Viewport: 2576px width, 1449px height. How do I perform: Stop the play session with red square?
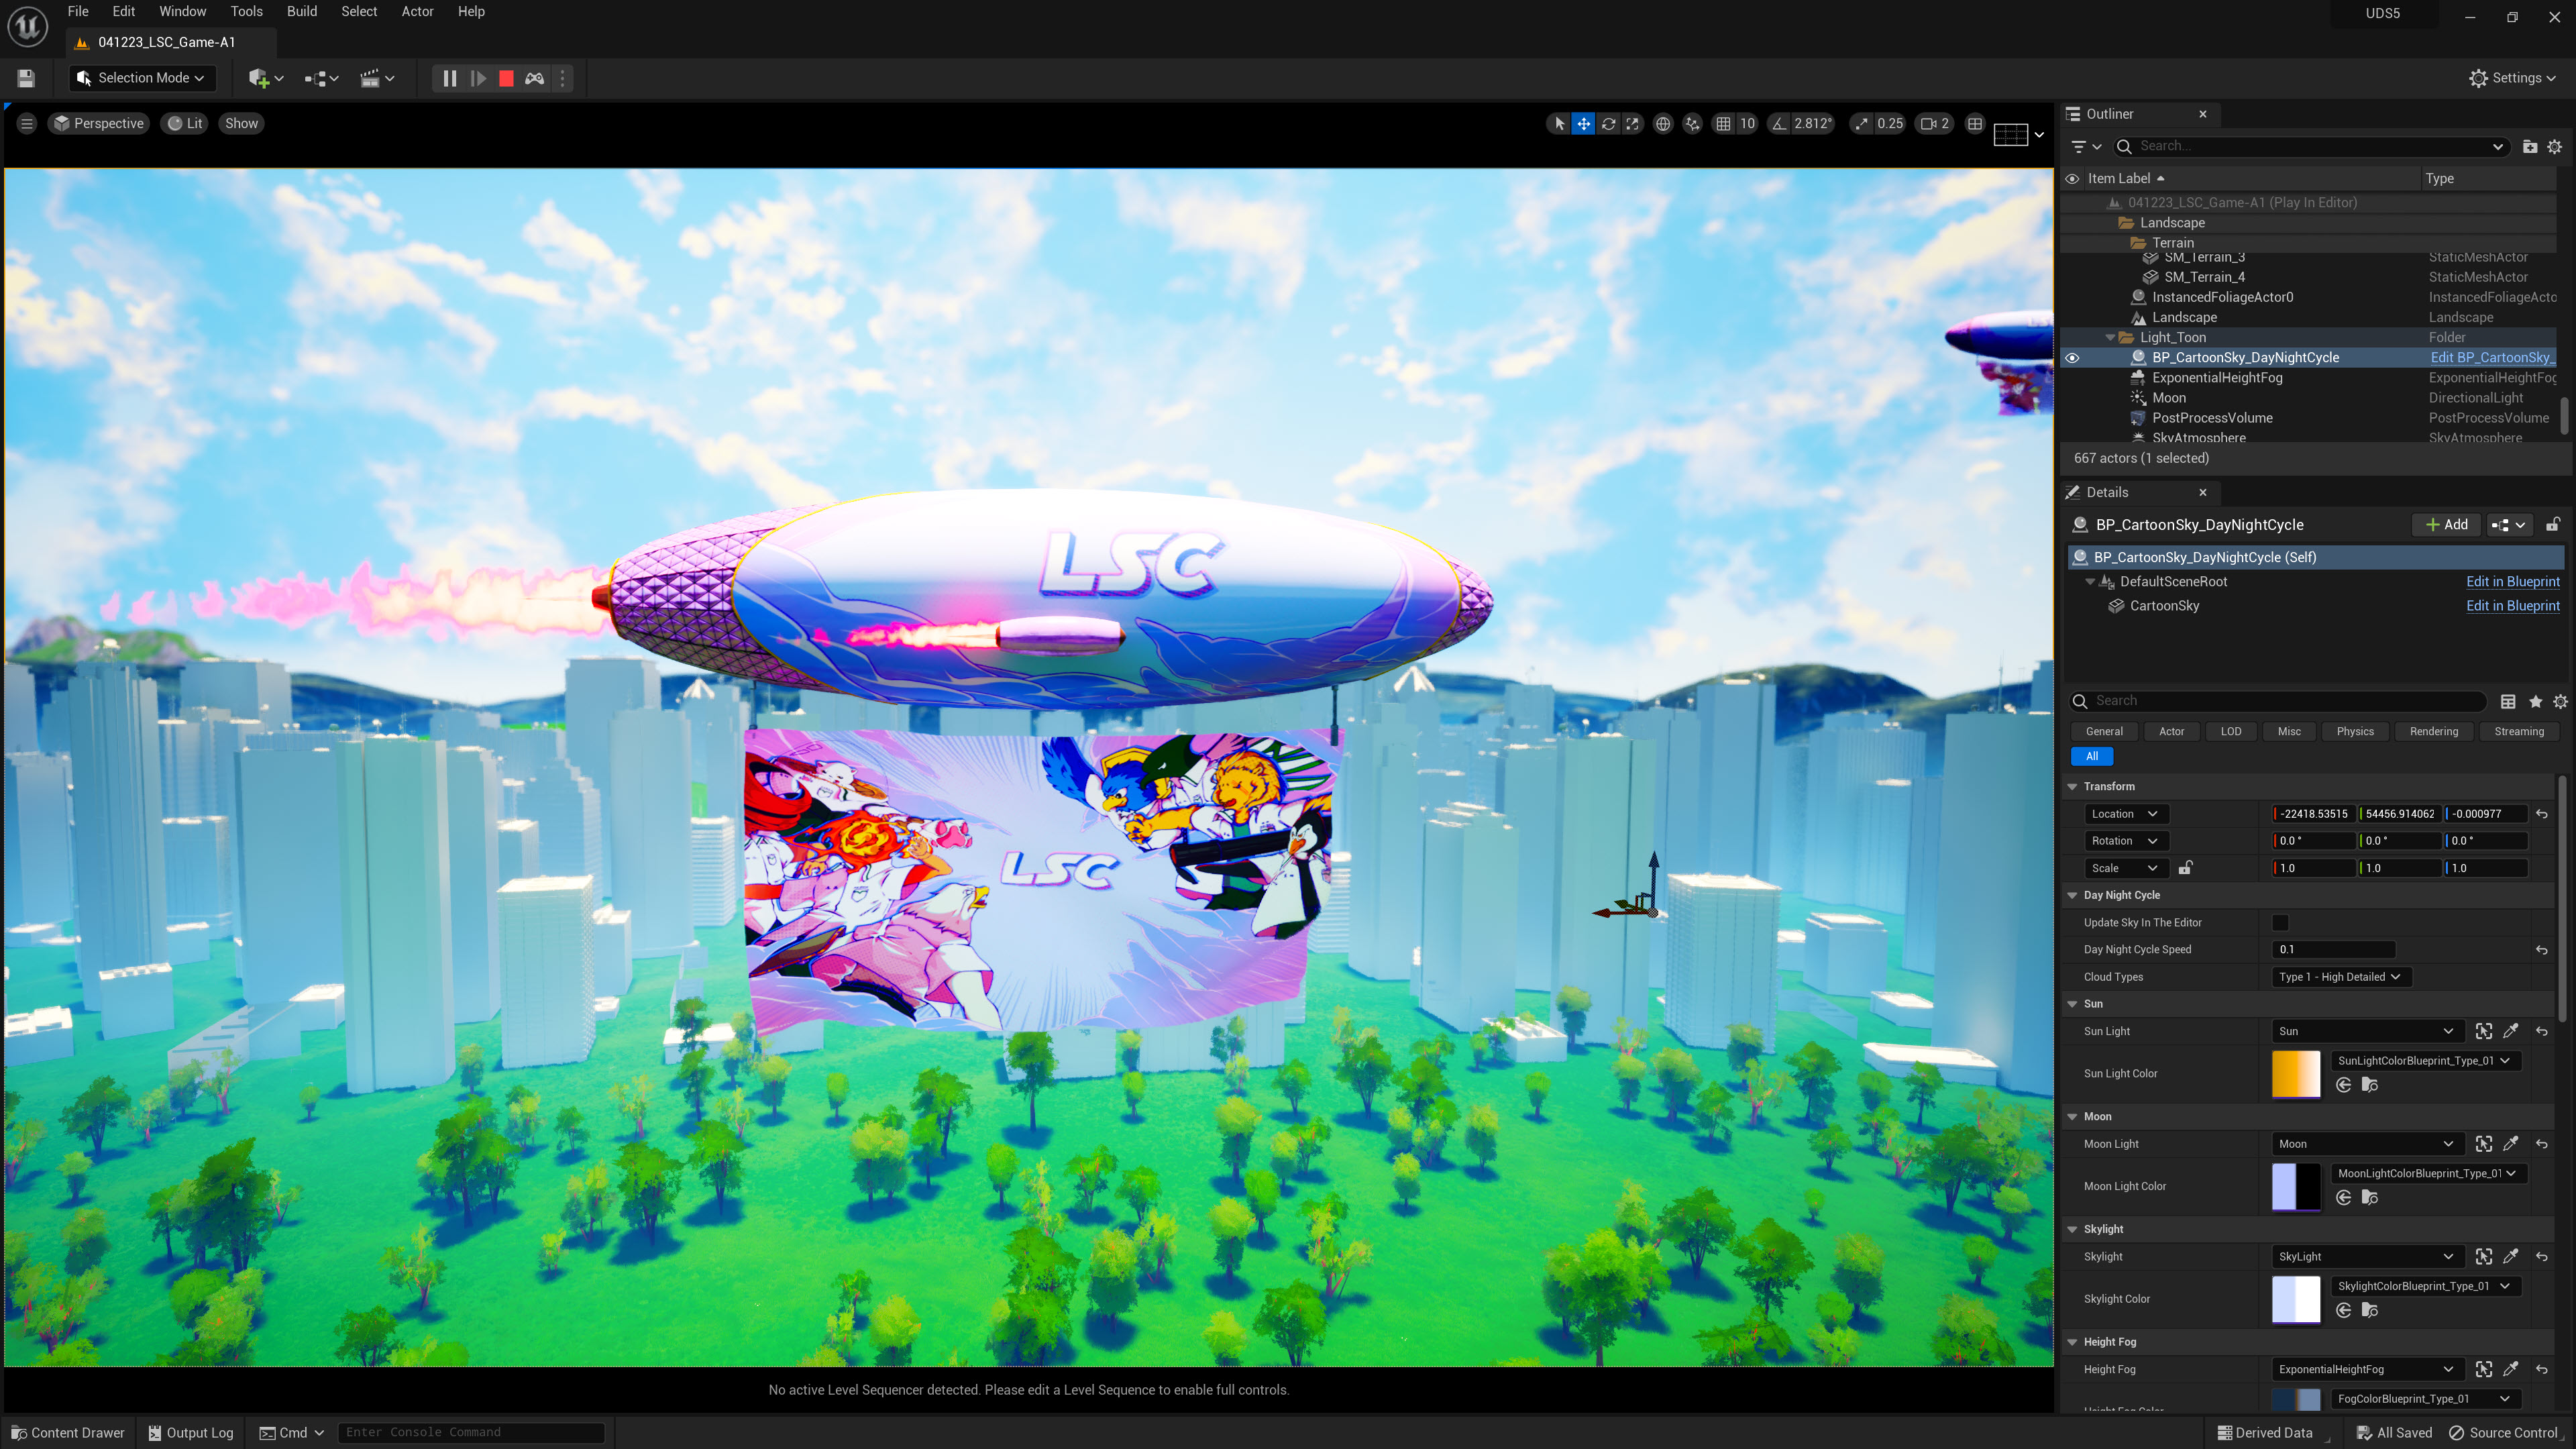coord(506,78)
